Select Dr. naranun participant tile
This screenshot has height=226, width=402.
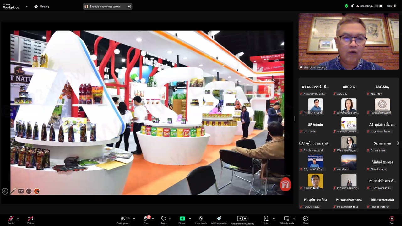[x=382, y=144]
